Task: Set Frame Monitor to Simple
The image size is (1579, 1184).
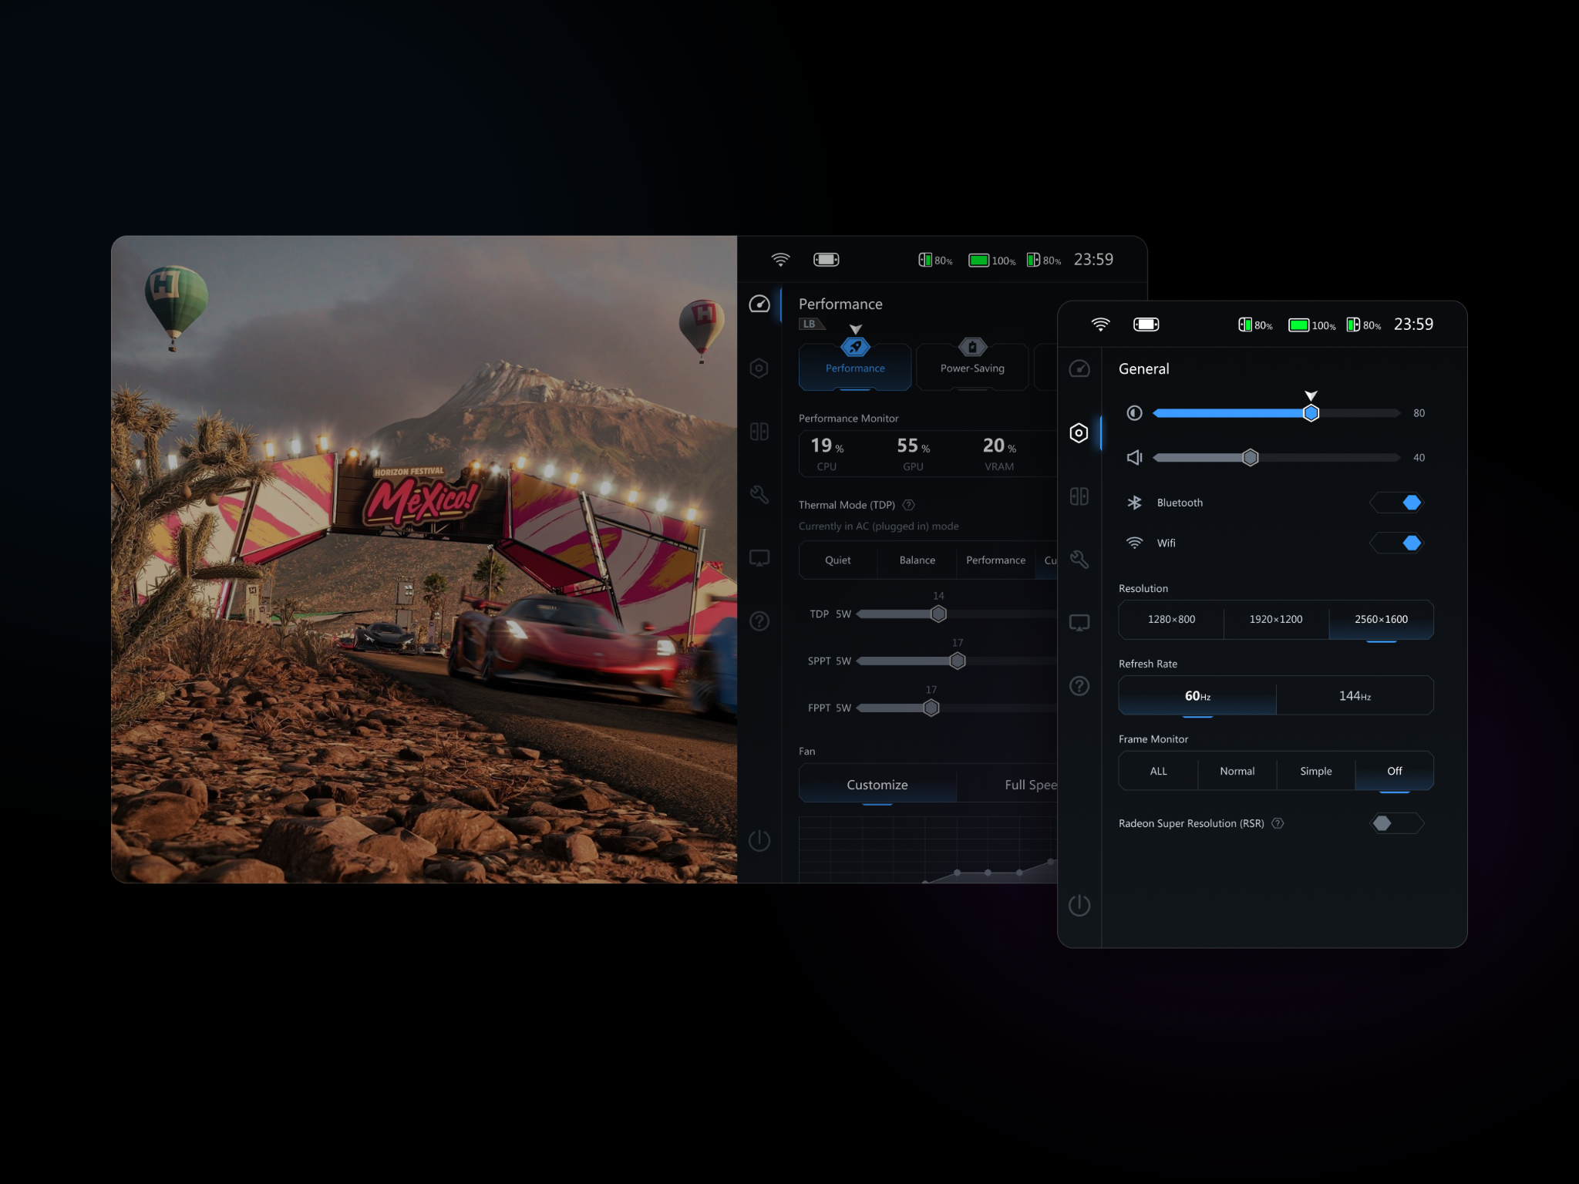Action: [x=1315, y=771]
